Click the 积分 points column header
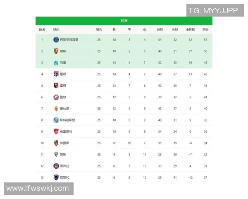 [x=205, y=30]
